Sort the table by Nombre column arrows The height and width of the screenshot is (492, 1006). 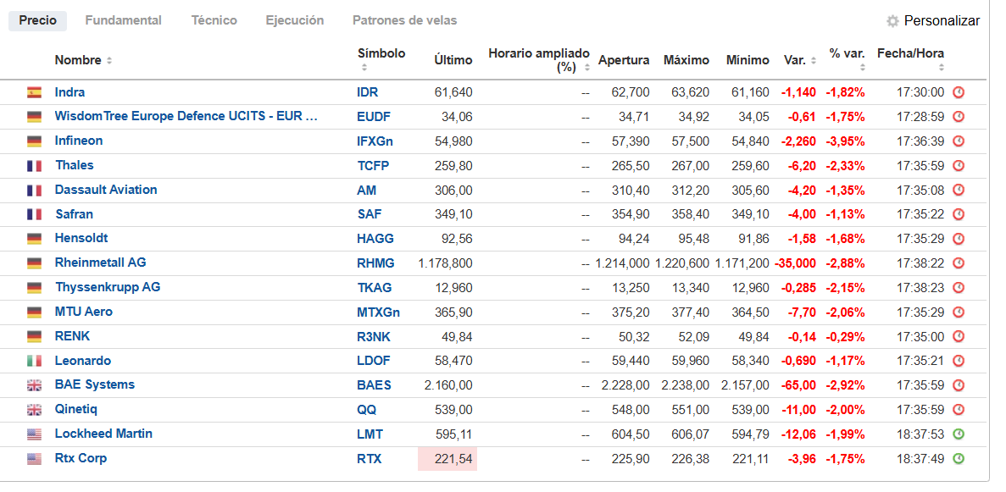[x=109, y=61]
